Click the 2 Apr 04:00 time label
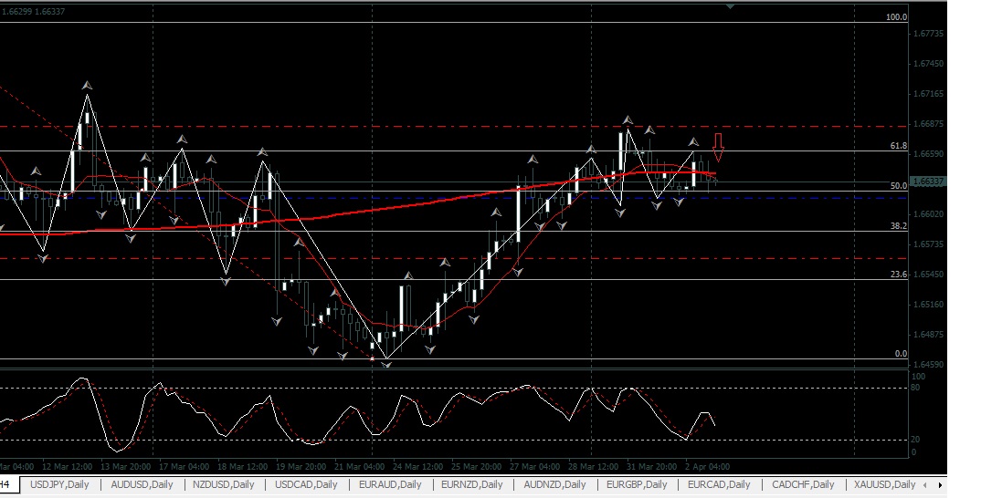The width and height of the screenshot is (981, 498). 708,467
